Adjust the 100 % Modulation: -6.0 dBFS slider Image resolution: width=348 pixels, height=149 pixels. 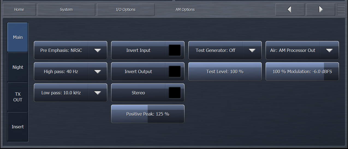coord(302,72)
